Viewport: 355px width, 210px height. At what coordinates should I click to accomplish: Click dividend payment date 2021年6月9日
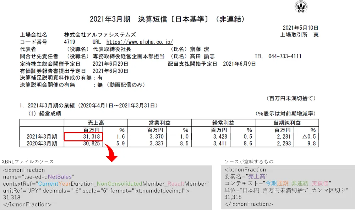[x=239, y=64]
